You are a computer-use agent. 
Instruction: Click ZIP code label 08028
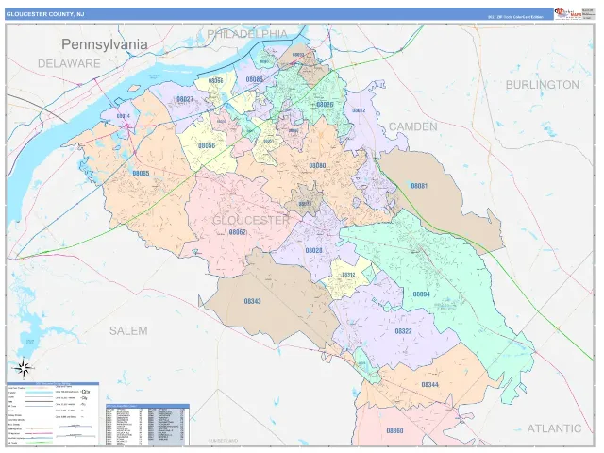point(314,251)
